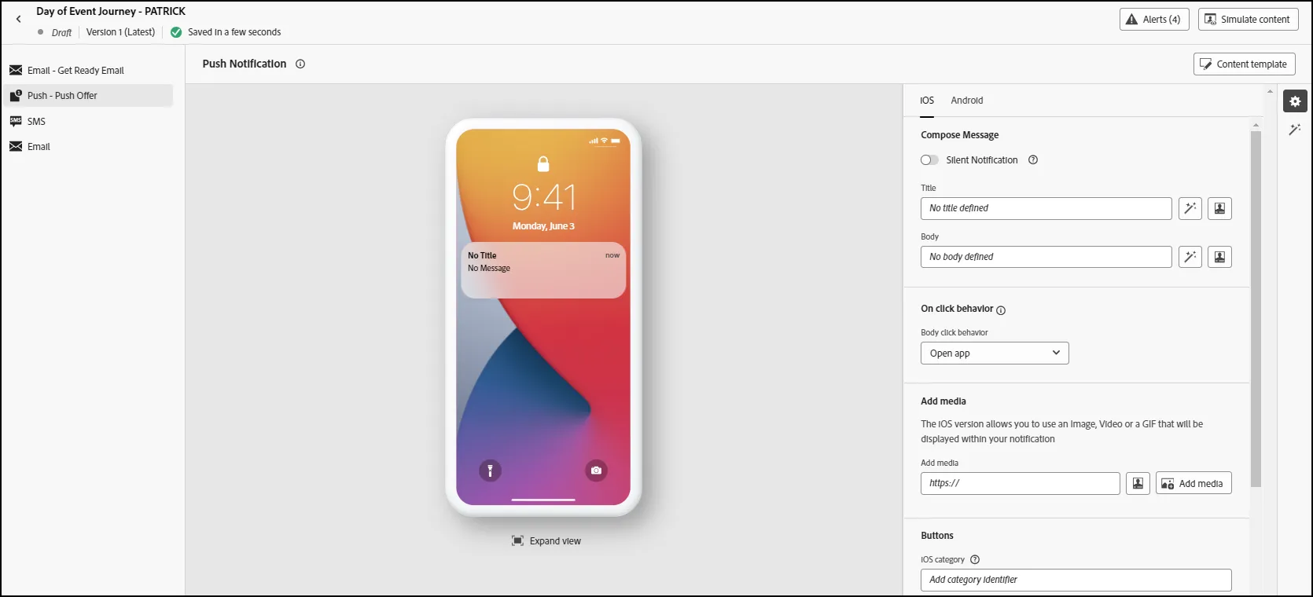Switch to the iOS tab
The height and width of the screenshot is (597, 1313).
[x=927, y=101]
